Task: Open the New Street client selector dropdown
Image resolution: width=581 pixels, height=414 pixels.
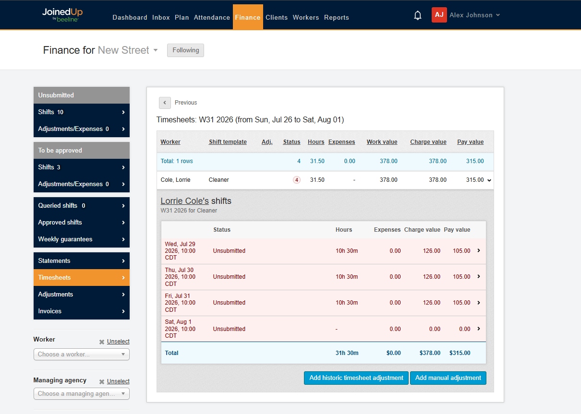Action: pyautogui.click(x=128, y=50)
